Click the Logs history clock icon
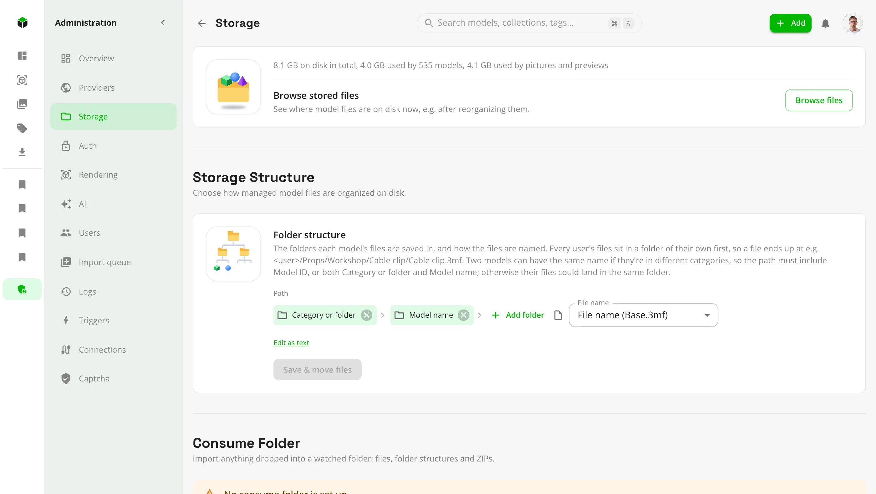The width and height of the screenshot is (876, 494). click(x=66, y=291)
